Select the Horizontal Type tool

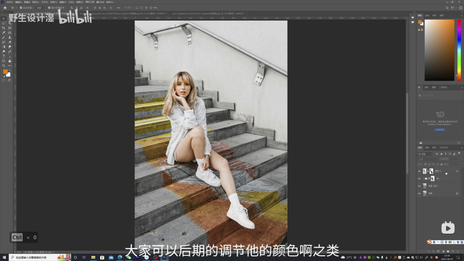point(4,56)
